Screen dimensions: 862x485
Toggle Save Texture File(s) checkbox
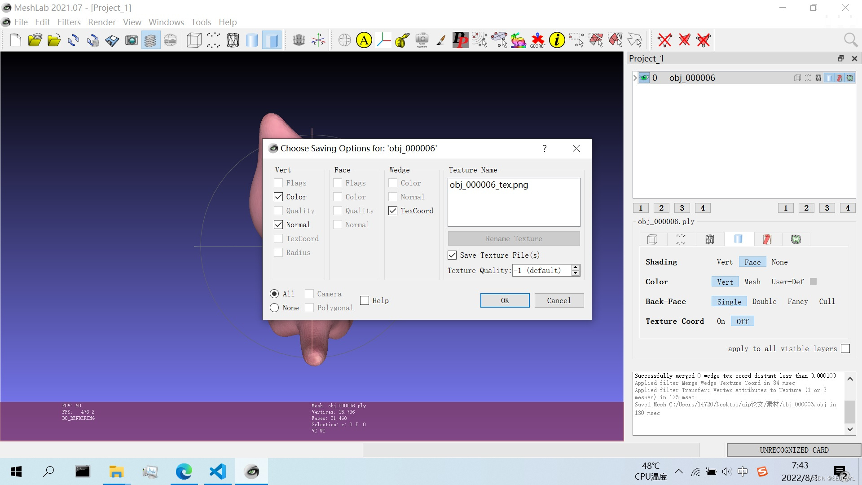pos(452,255)
